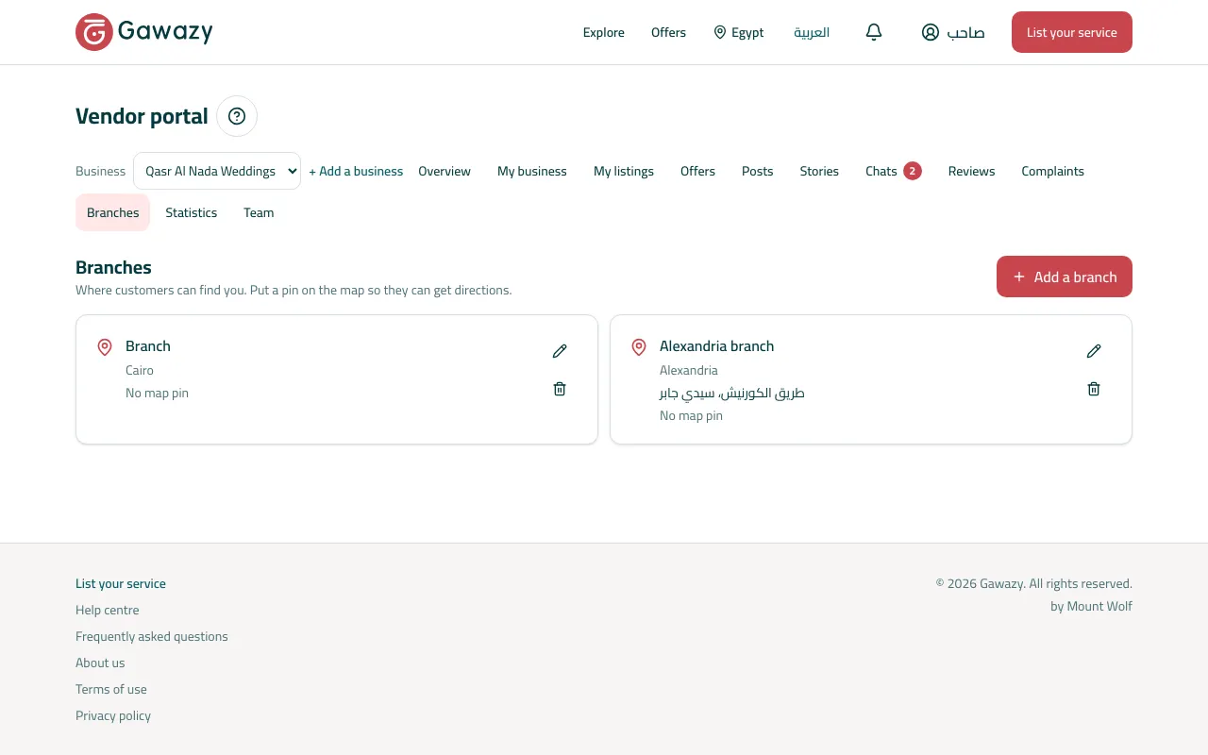
Task: Open the Privacy policy footer link
Action: pyautogui.click(x=113, y=715)
